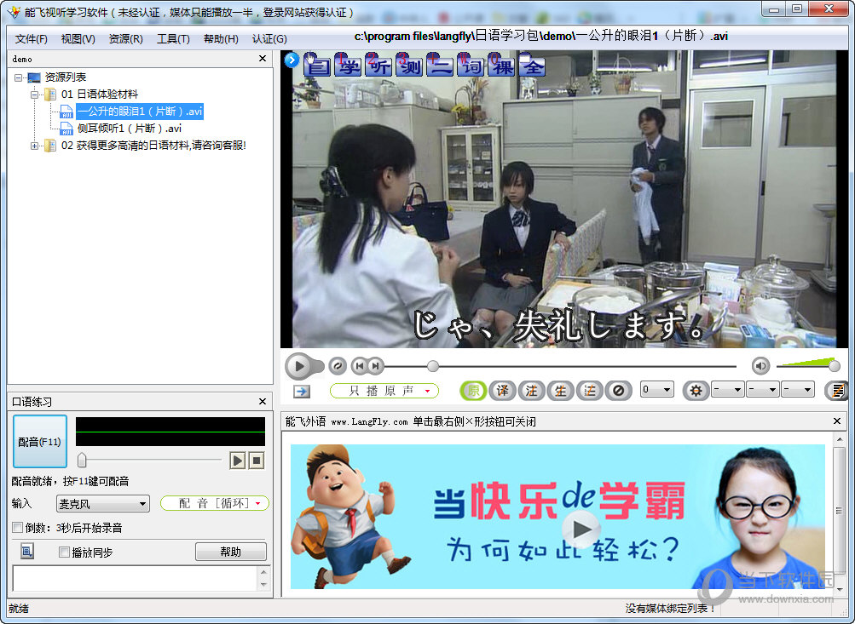Stop the recording with small stop button

257,461
